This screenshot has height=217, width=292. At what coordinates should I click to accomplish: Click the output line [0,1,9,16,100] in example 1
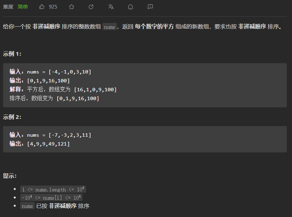click(40, 81)
